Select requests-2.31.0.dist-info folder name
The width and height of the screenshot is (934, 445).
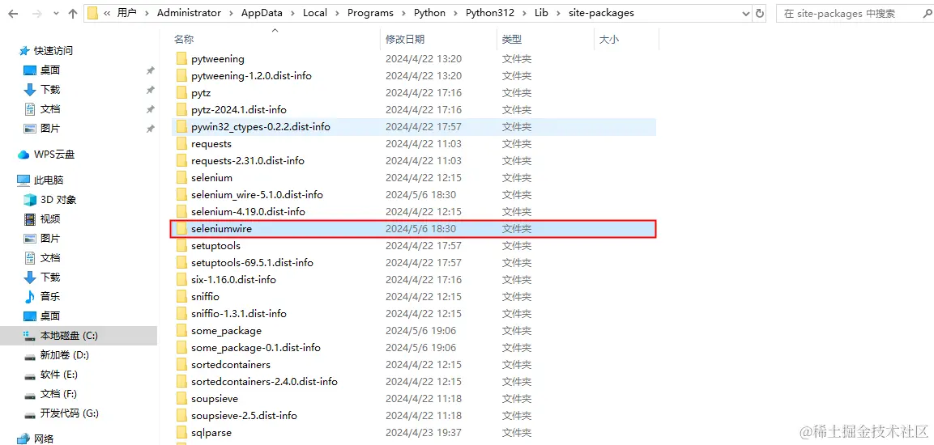point(248,161)
